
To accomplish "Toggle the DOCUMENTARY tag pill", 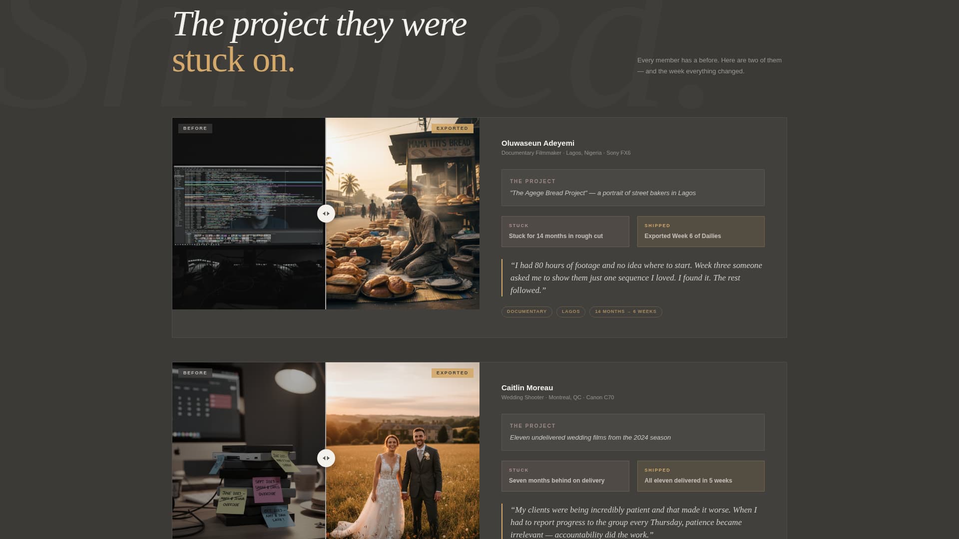I will point(526,311).
